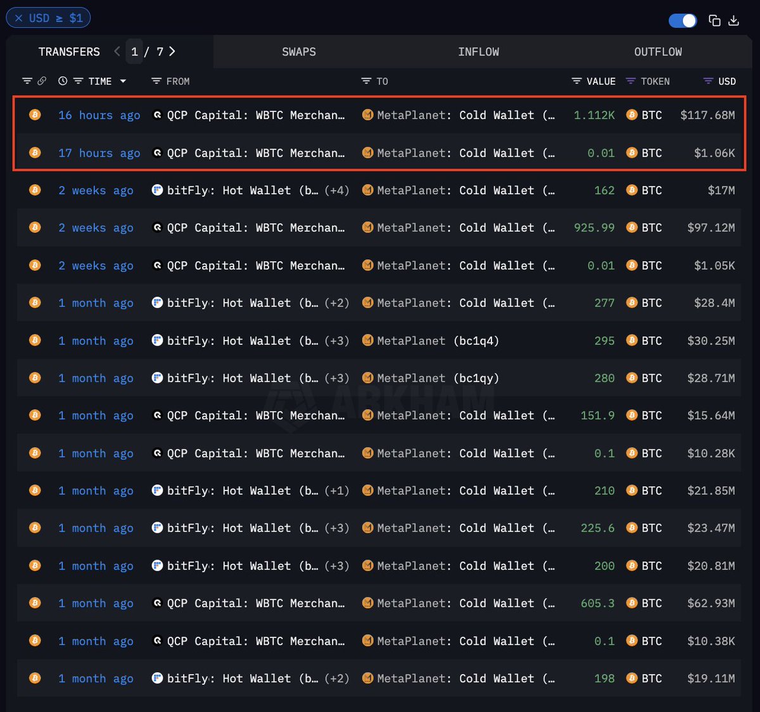Switch to the SWAPS tab
Image resolution: width=760 pixels, height=712 pixels.
[x=299, y=52]
